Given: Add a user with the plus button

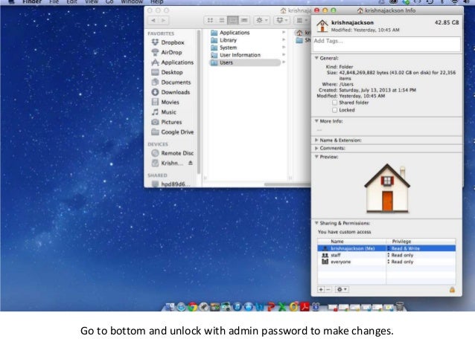Looking at the screenshot, I should tap(321, 289).
